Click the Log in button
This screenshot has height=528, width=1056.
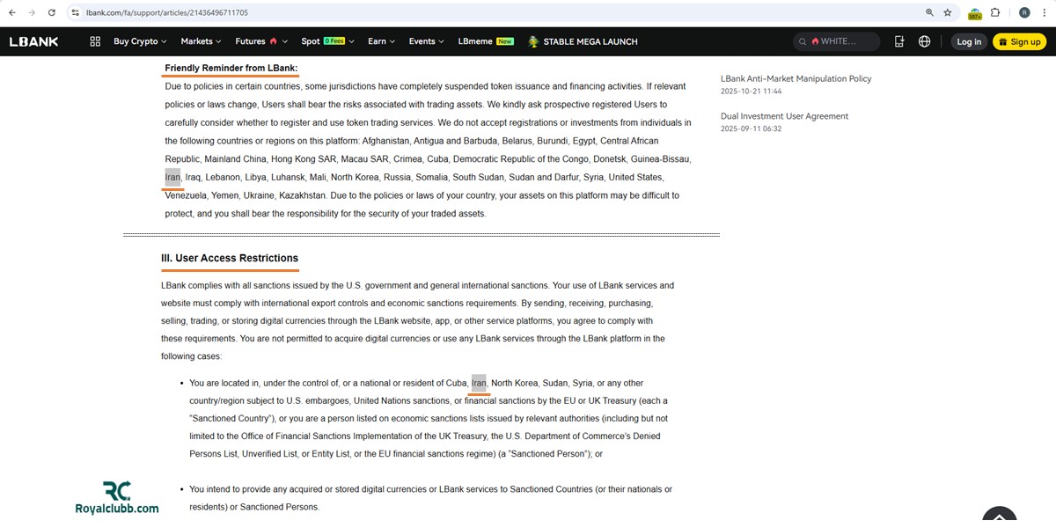coord(969,41)
